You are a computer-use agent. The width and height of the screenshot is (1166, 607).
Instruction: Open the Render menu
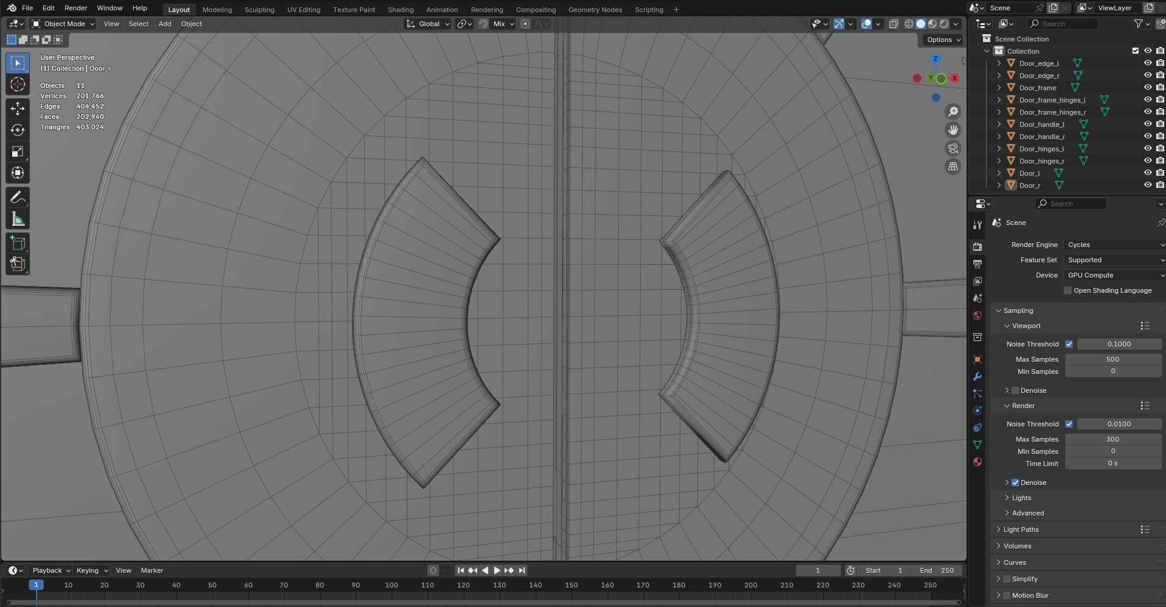pos(76,8)
